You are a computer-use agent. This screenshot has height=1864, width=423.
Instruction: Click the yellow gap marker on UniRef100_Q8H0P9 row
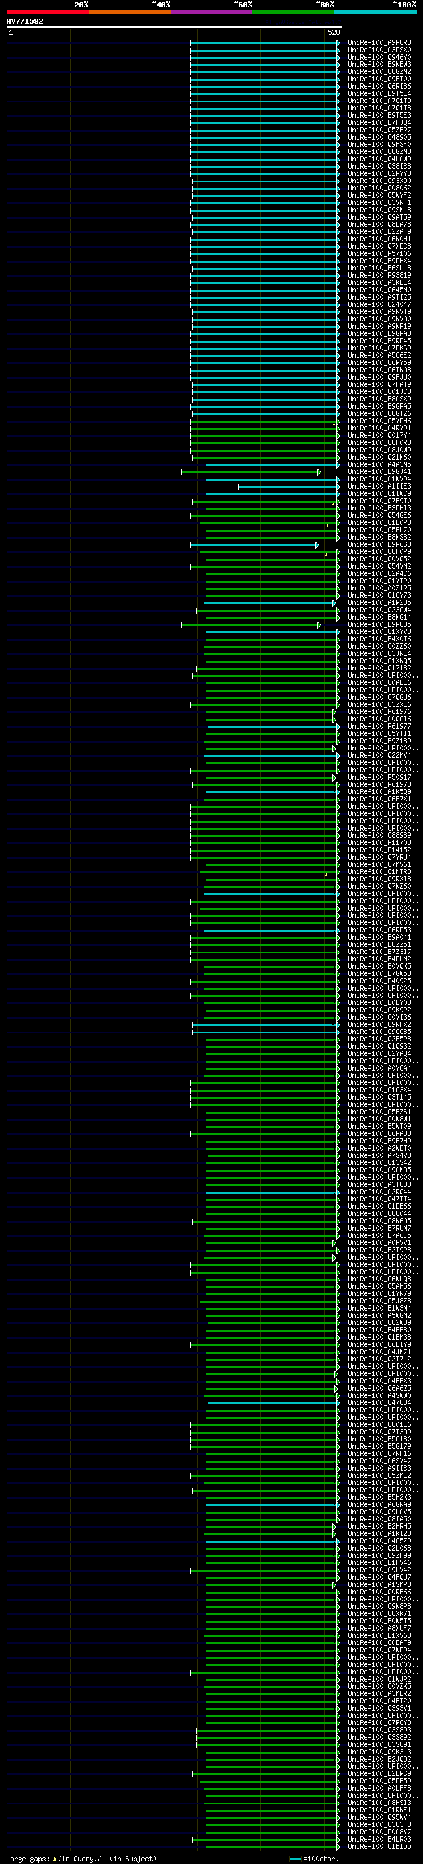click(x=326, y=555)
